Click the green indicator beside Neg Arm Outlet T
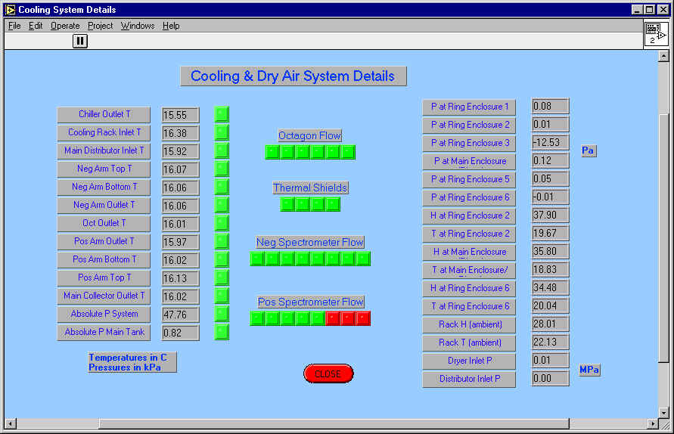The image size is (674, 434). pos(222,205)
